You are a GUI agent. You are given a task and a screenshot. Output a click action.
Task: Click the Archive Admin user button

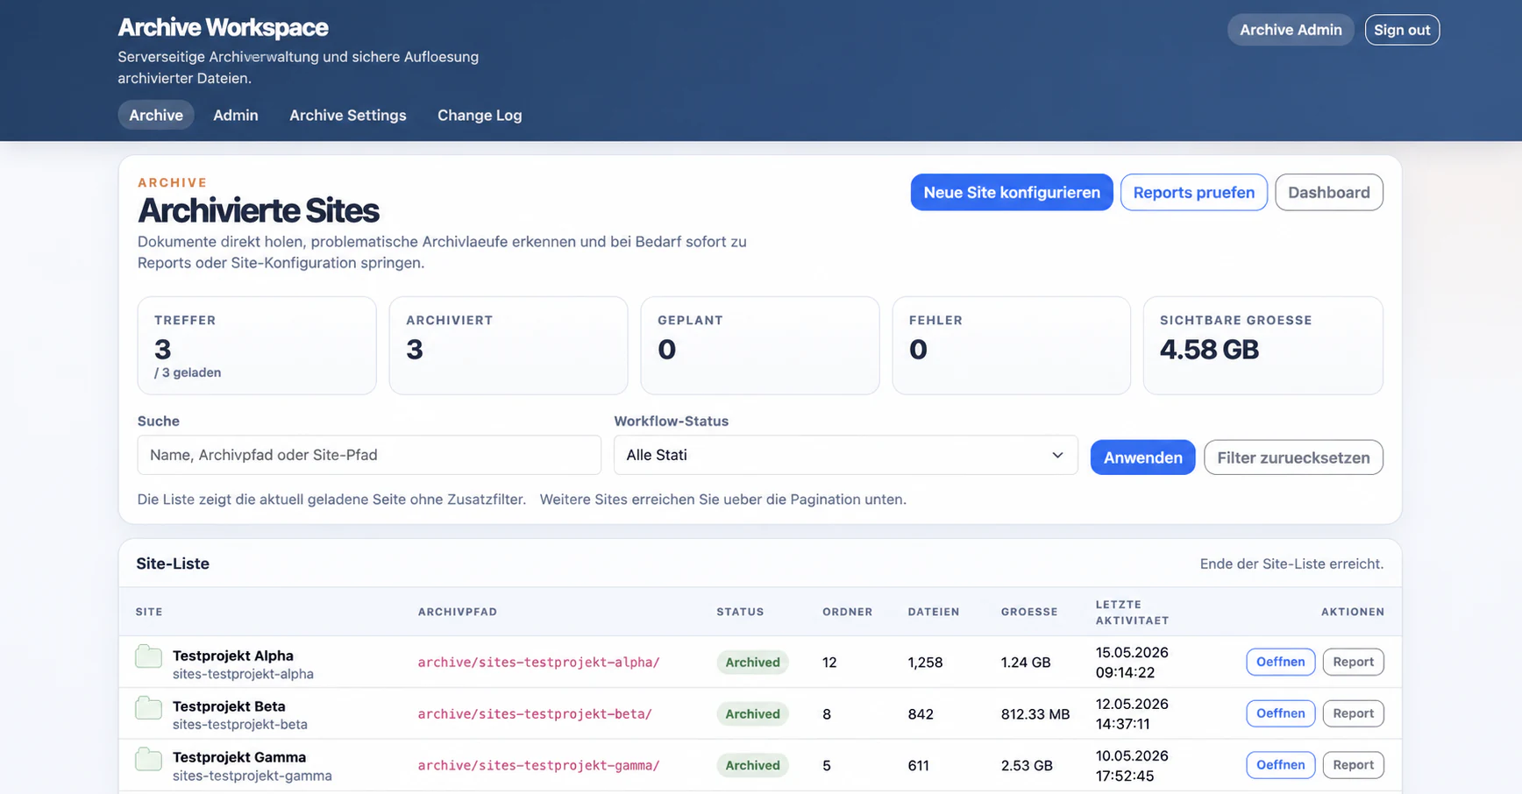point(1291,30)
